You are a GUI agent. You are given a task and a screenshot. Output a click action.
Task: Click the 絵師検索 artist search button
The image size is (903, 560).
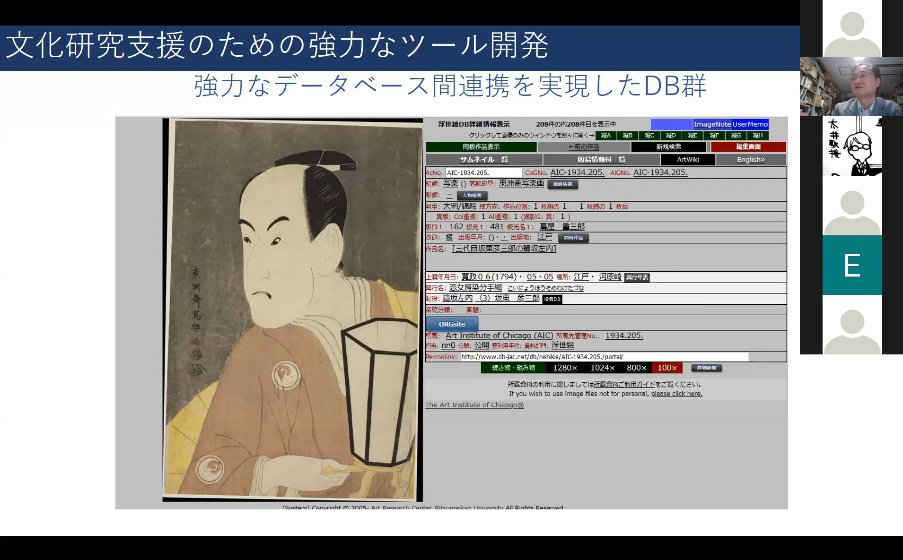coord(562,184)
